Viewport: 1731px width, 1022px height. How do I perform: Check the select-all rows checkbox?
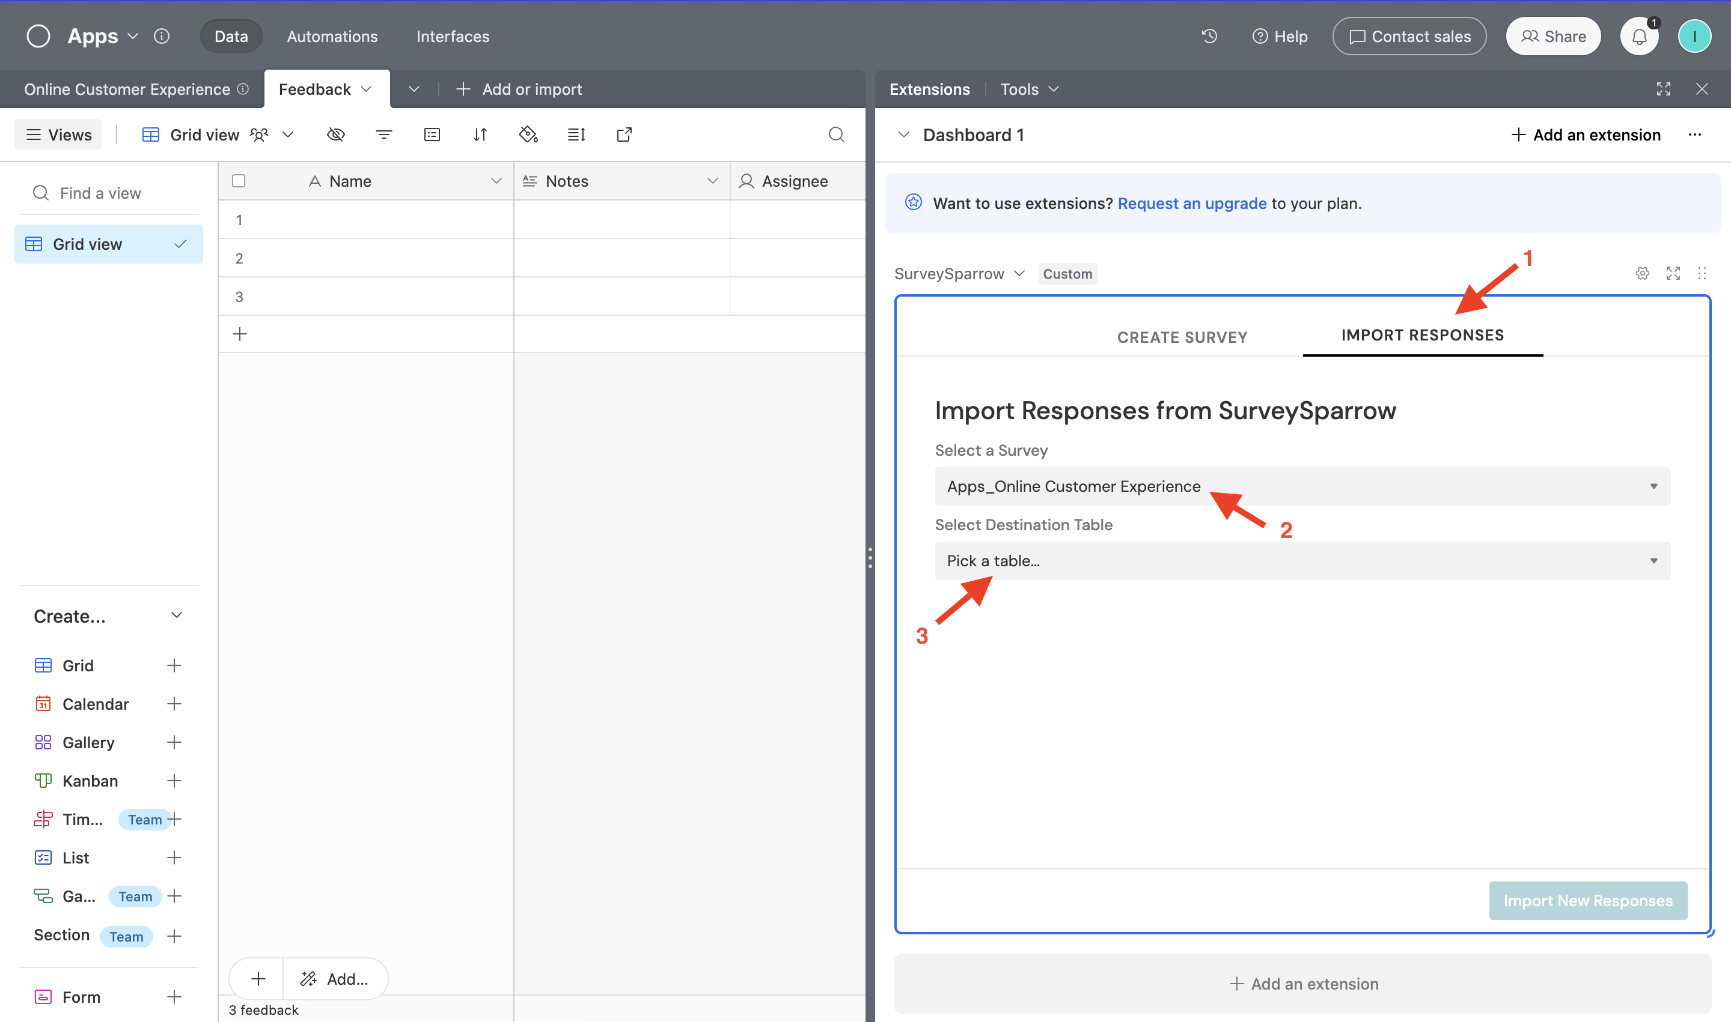(239, 181)
